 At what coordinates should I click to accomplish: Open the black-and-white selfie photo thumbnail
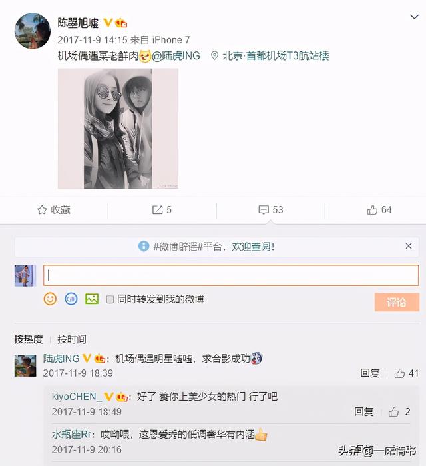[x=118, y=129]
